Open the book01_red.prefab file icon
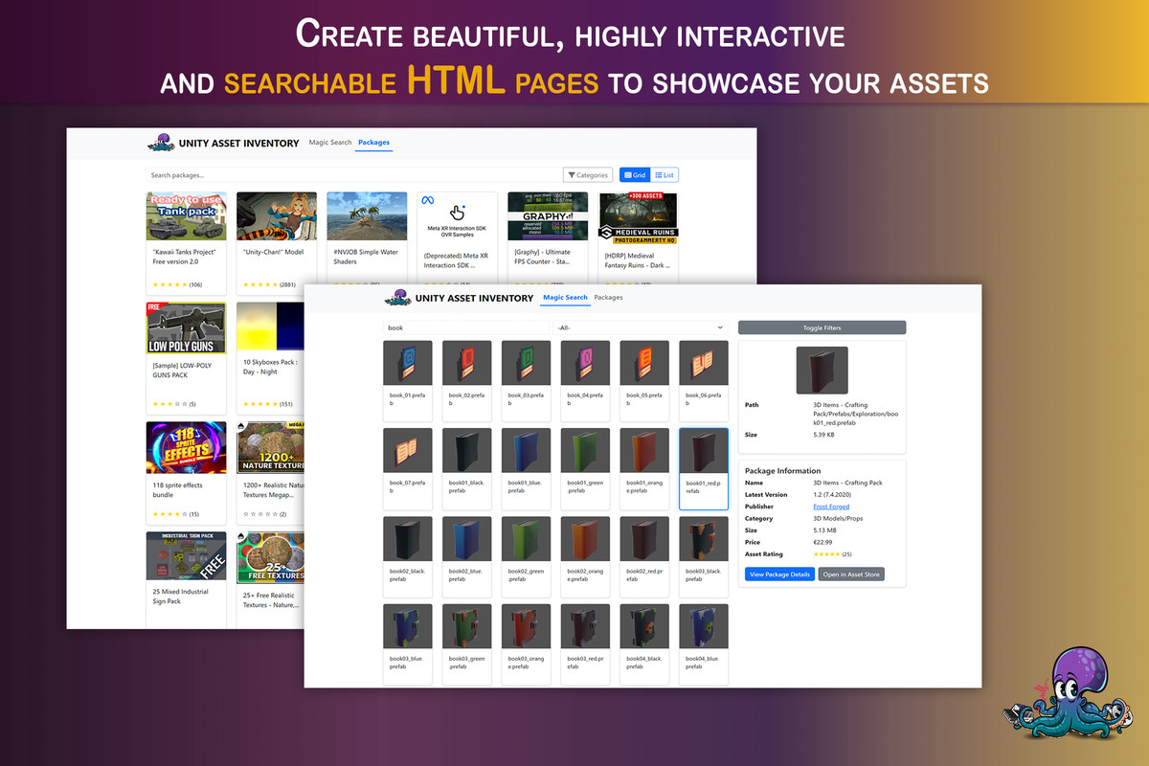The height and width of the screenshot is (766, 1149). pyautogui.click(x=704, y=450)
